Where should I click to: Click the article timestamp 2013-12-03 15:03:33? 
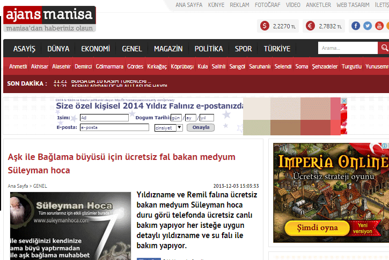(x=236, y=186)
